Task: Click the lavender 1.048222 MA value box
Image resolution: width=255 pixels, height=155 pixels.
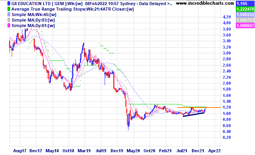Action: click(245, 15)
